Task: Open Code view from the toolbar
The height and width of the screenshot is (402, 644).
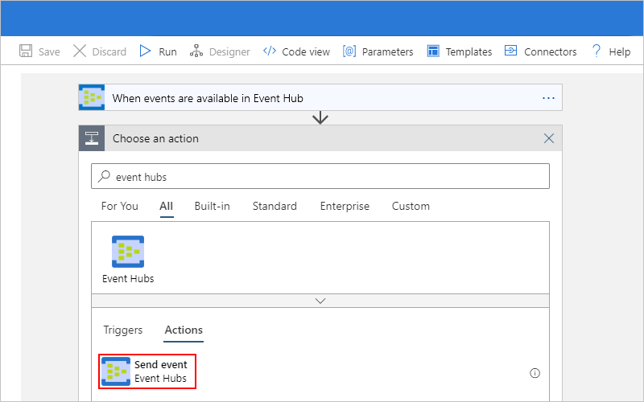Action: [297, 51]
